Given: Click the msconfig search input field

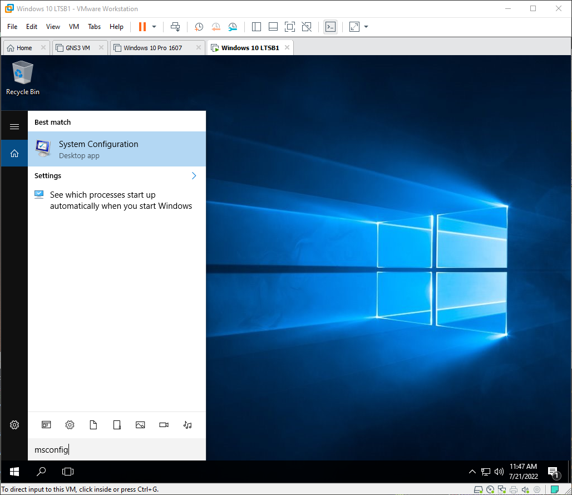Looking at the screenshot, I should tap(117, 449).
